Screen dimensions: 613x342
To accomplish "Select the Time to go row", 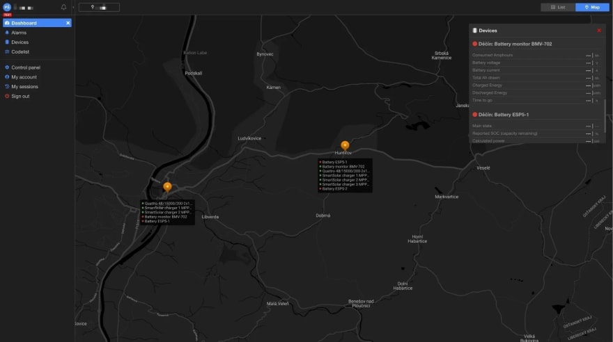I will coord(536,101).
